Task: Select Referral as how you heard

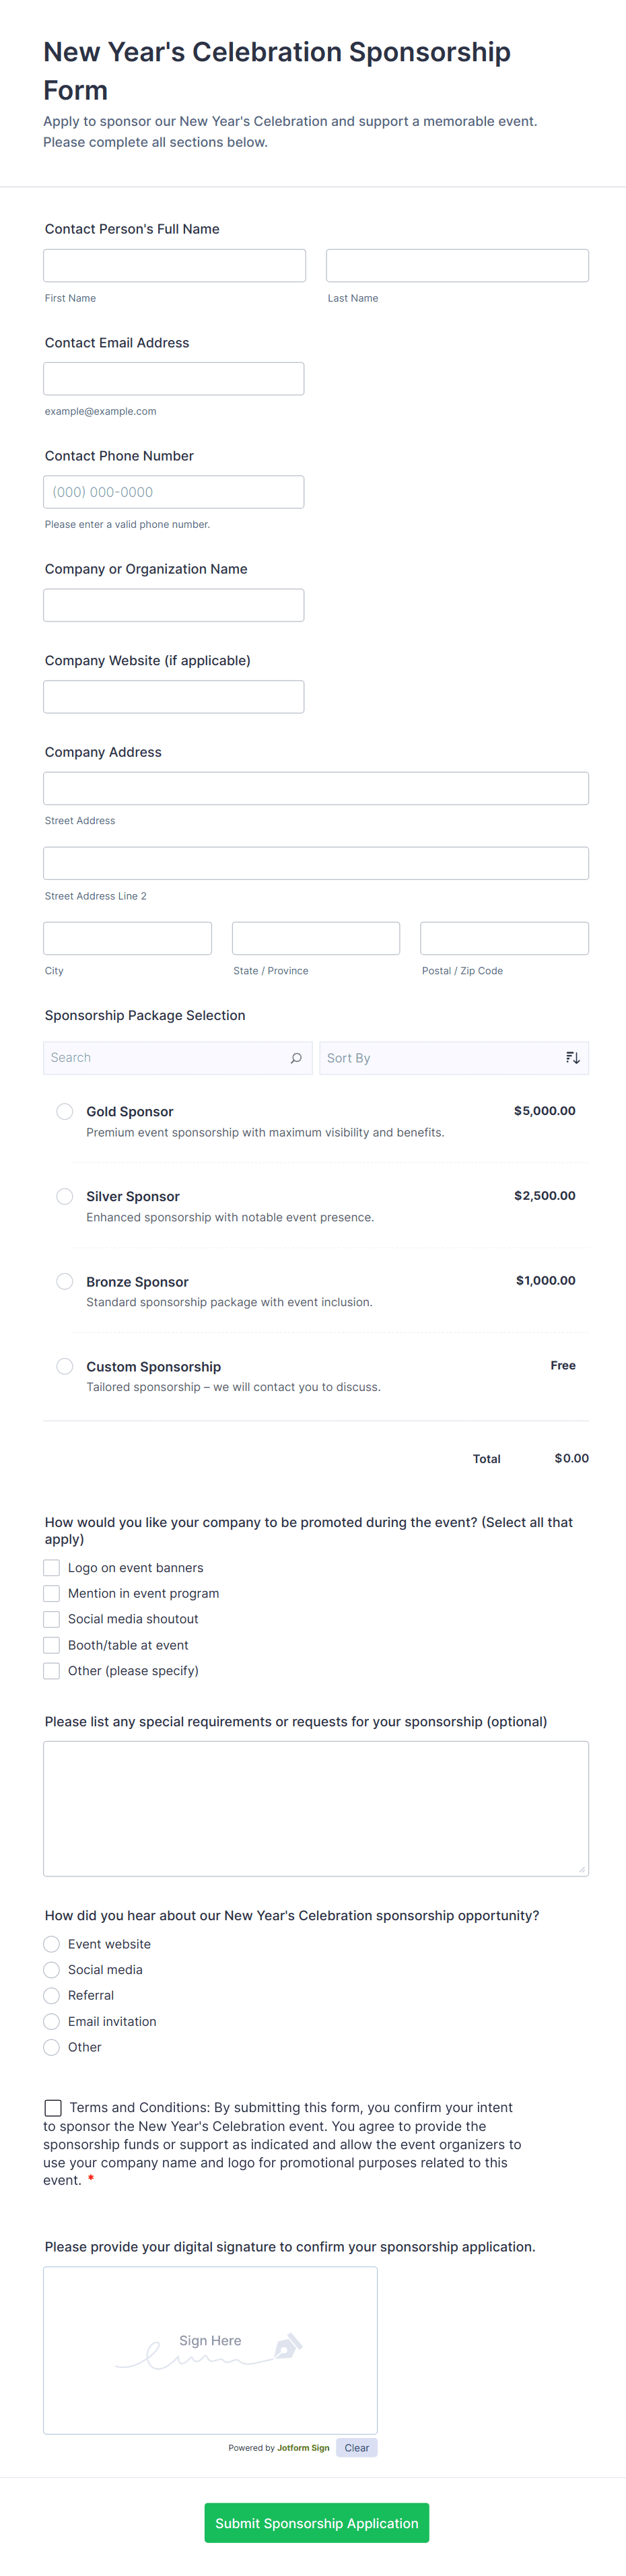Action: pos(52,1995)
